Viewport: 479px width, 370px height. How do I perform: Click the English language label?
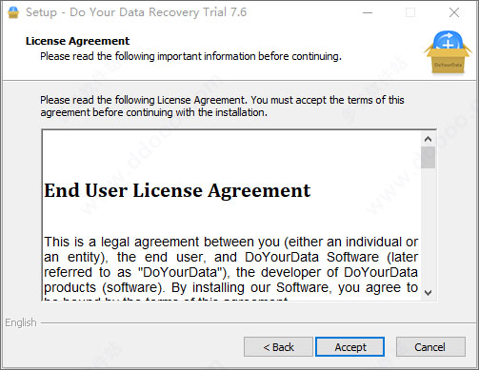coord(21,322)
